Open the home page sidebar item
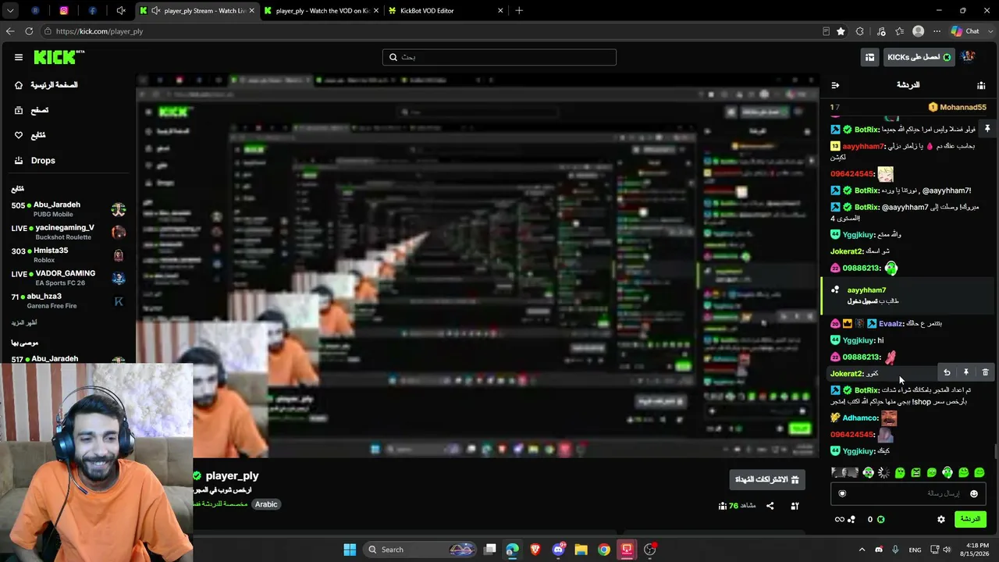The height and width of the screenshot is (562, 999). pyautogui.click(x=47, y=85)
